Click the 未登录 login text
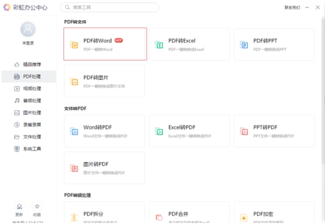 [28, 43]
